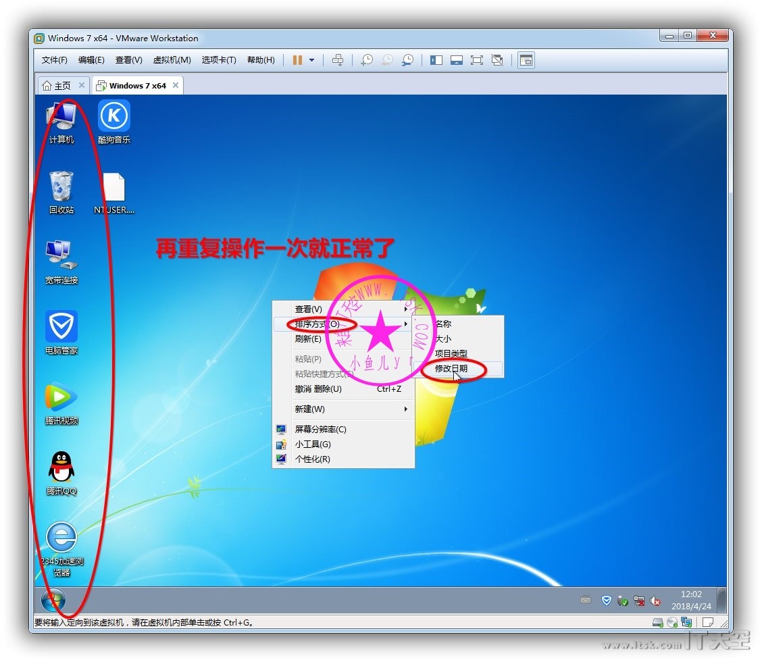
Task: Choose 刷新(E) from the context menu
Action: [308, 339]
